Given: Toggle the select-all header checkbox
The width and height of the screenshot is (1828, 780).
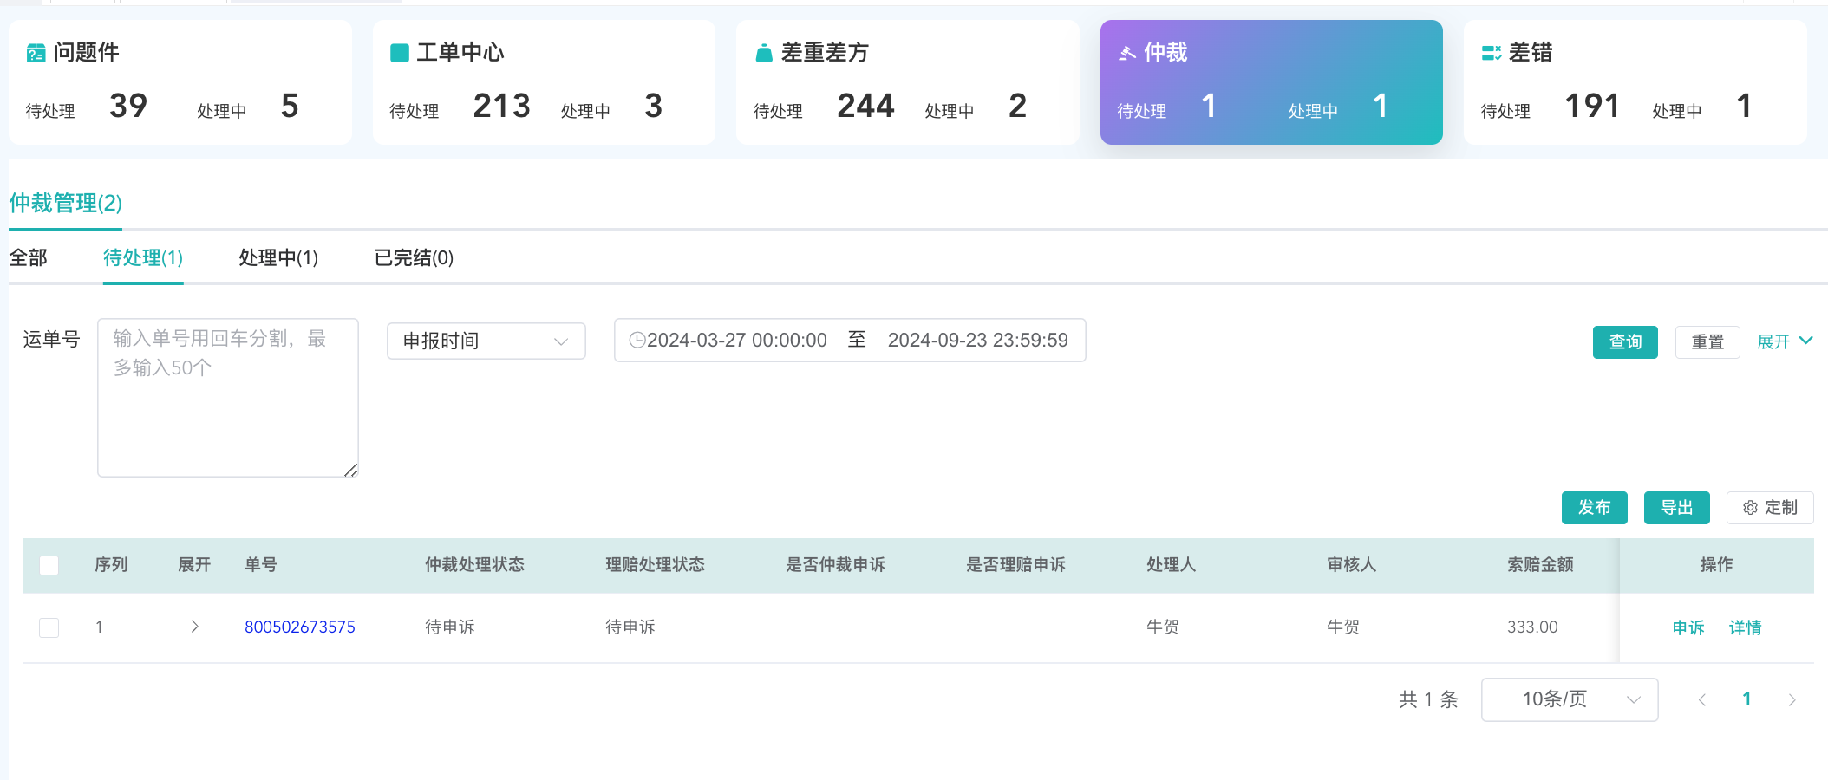Looking at the screenshot, I should pos(49,565).
